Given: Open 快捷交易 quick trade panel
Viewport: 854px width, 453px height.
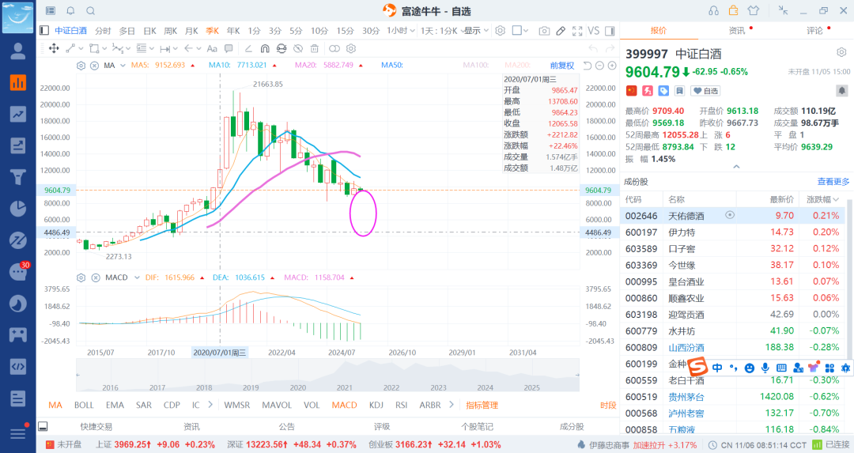Looking at the screenshot, I should point(96,426).
